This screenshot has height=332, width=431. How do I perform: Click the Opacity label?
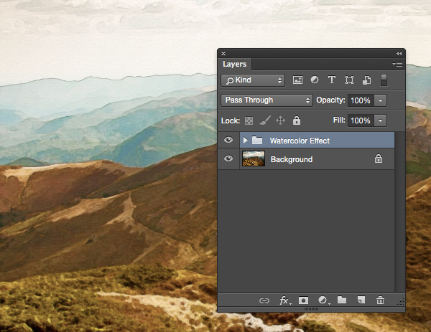330,100
